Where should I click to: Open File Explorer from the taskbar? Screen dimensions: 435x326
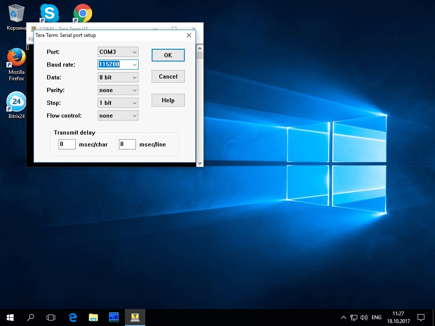tap(93, 317)
